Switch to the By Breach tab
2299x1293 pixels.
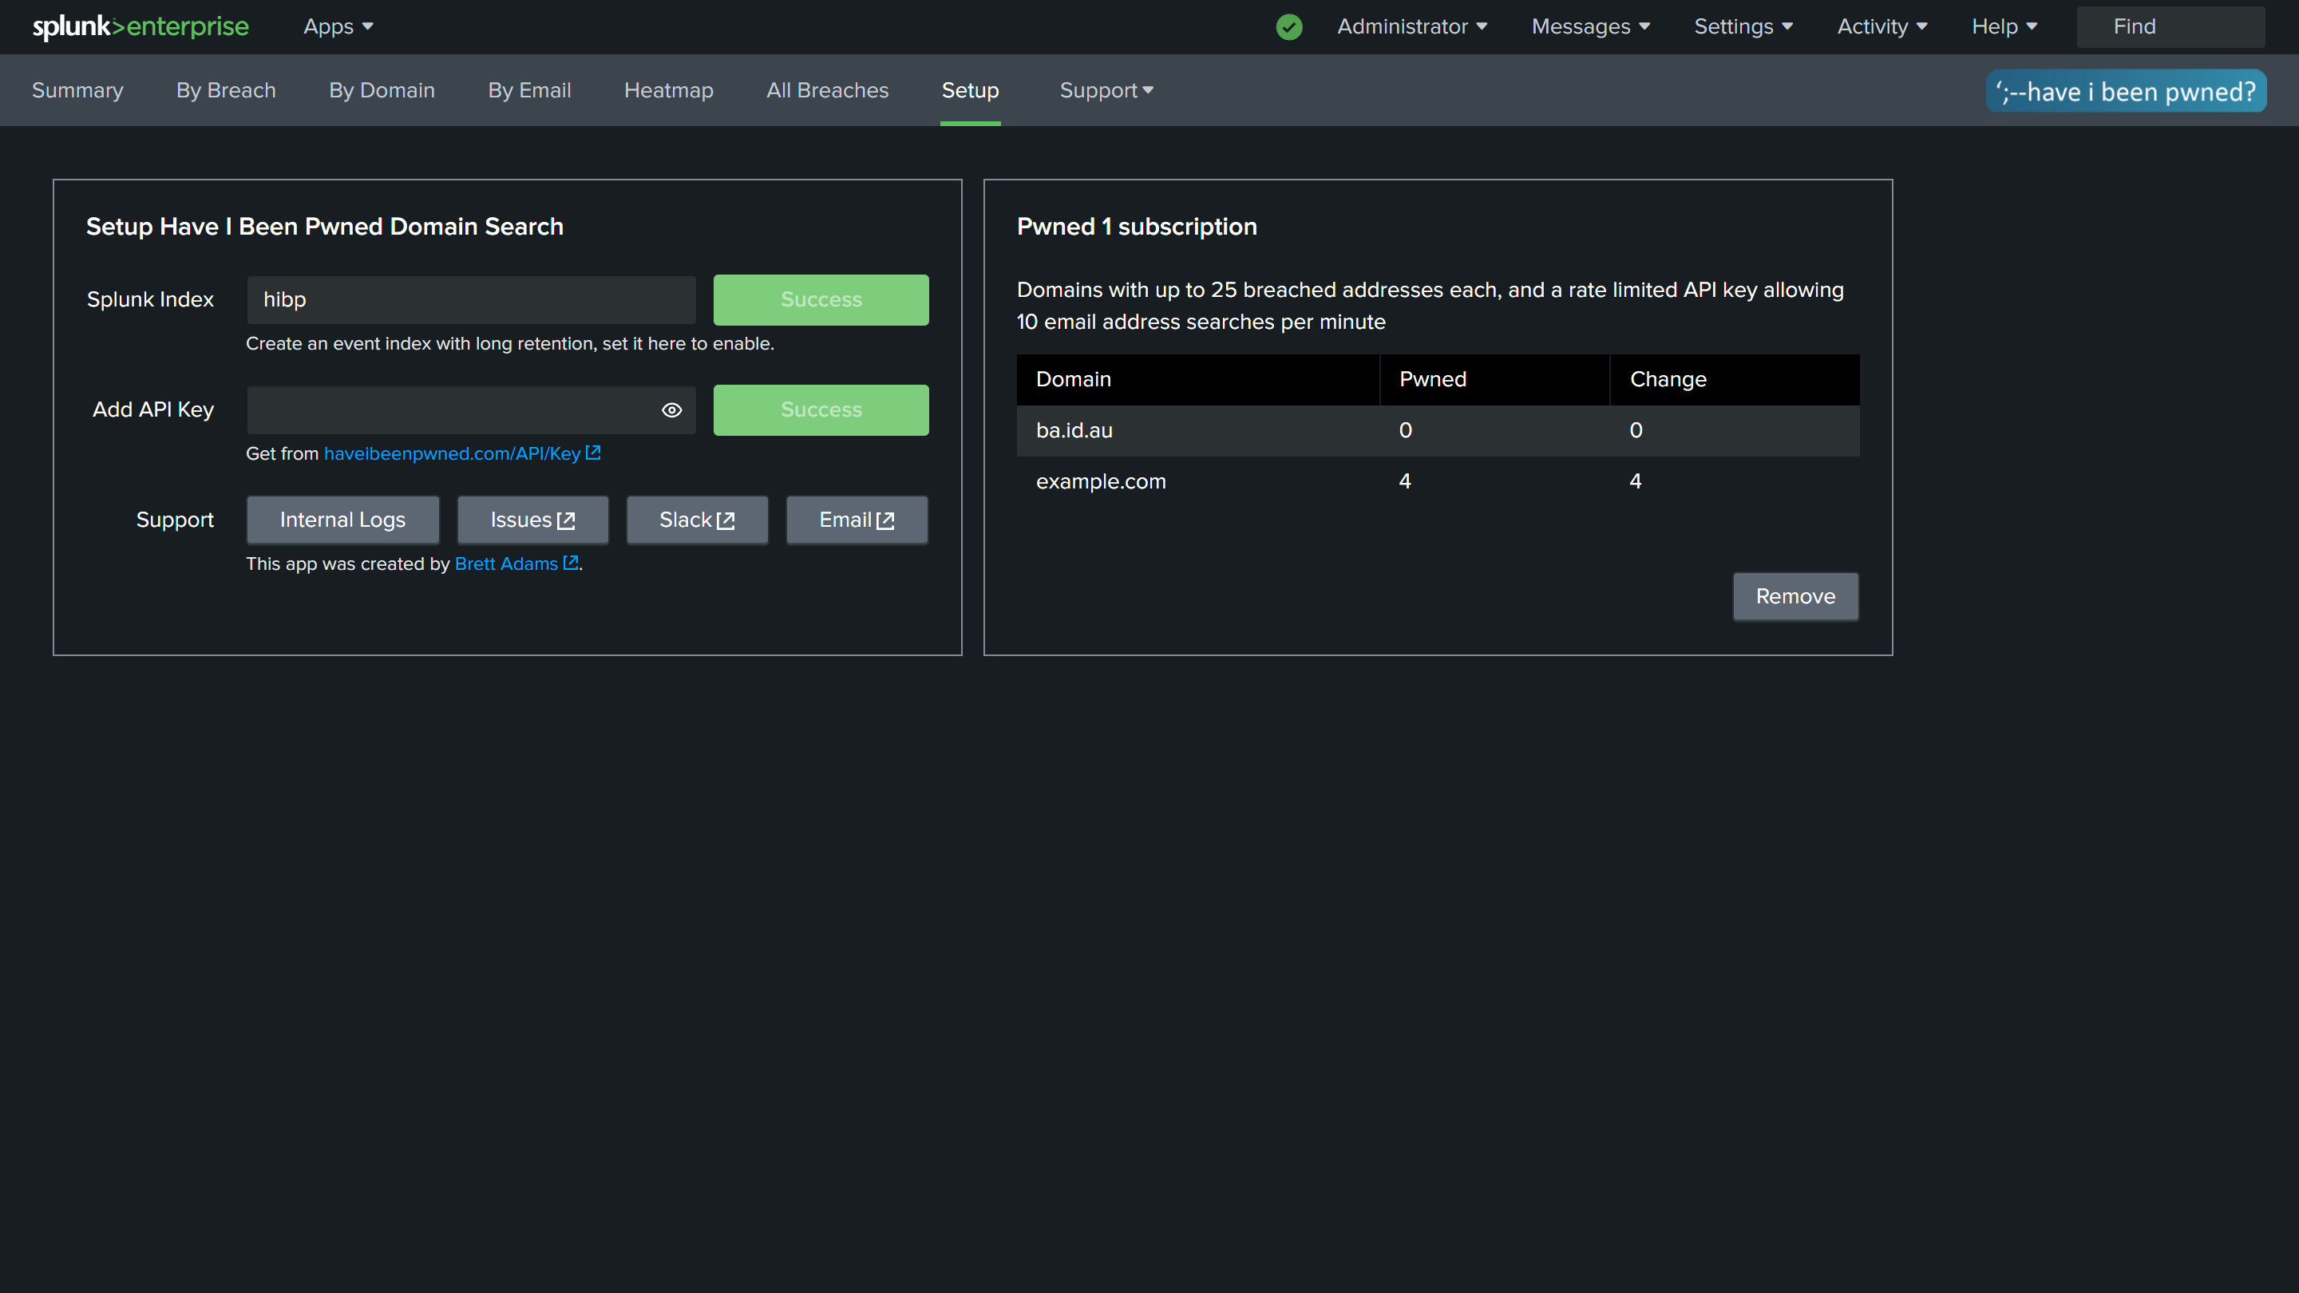click(x=226, y=90)
